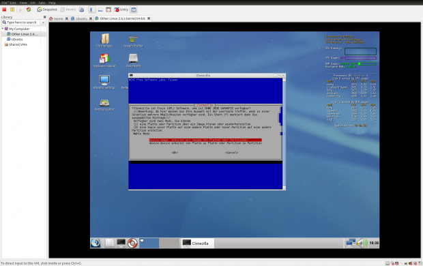This screenshot has width=423, height=266.
Task: Open the Disk Health desktop icon
Action: tap(133, 61)
